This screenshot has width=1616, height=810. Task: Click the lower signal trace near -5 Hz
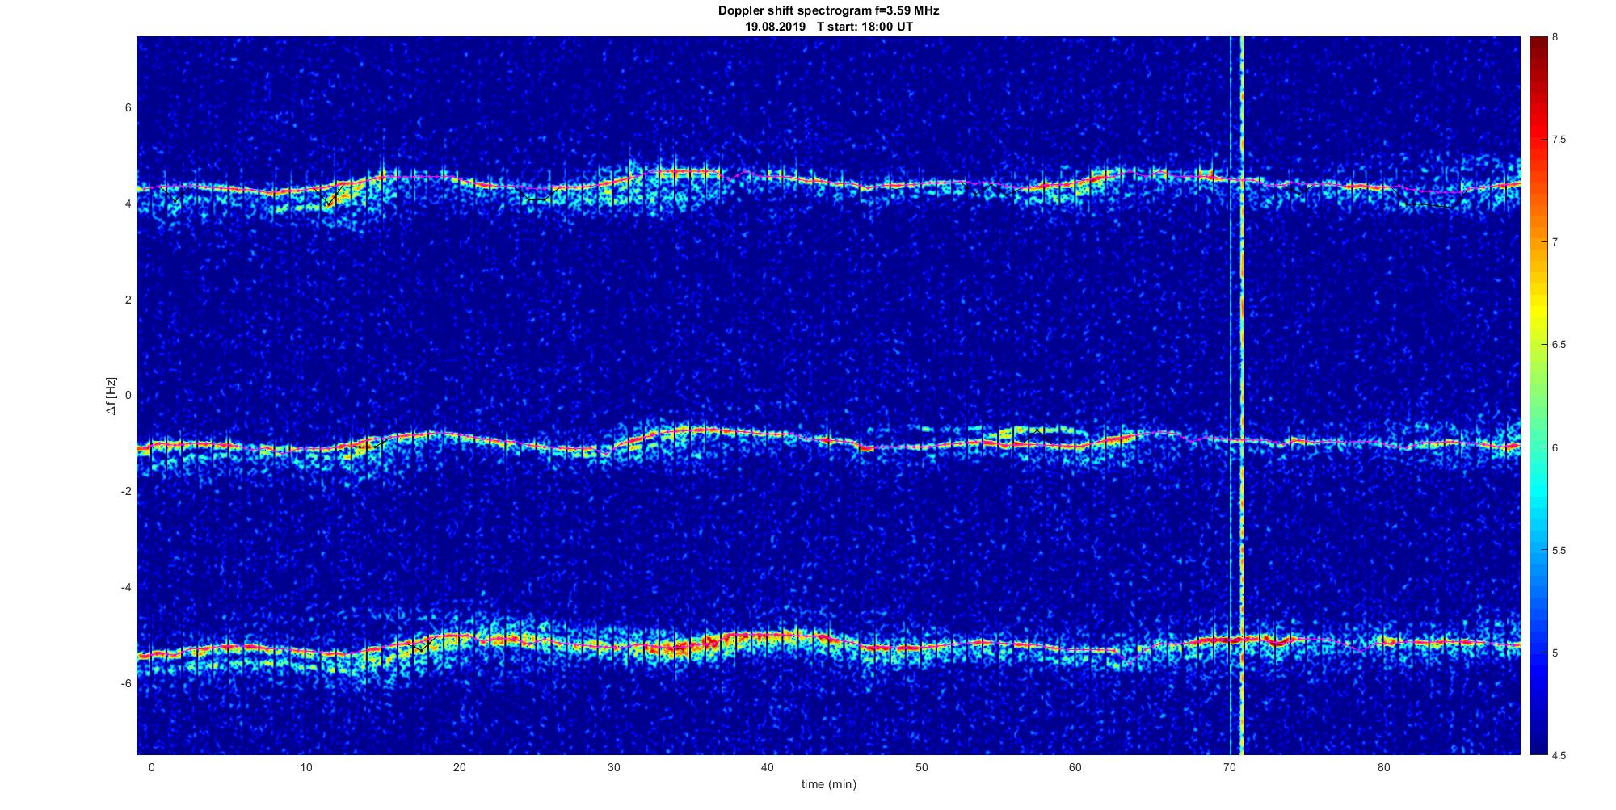tap(828, 644)
